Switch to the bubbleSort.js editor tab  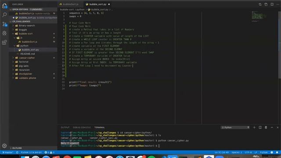(70, 4)
